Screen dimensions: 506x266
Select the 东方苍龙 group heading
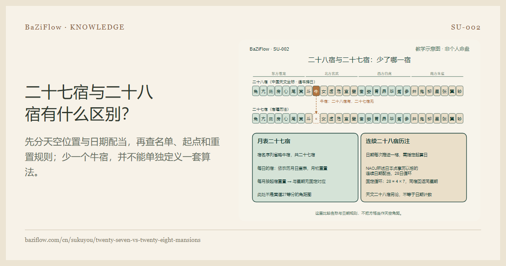tap(279, 73)
